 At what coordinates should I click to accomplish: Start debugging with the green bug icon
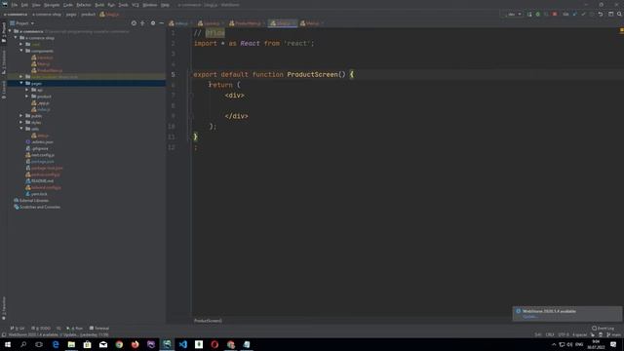(x=537, y=15)
